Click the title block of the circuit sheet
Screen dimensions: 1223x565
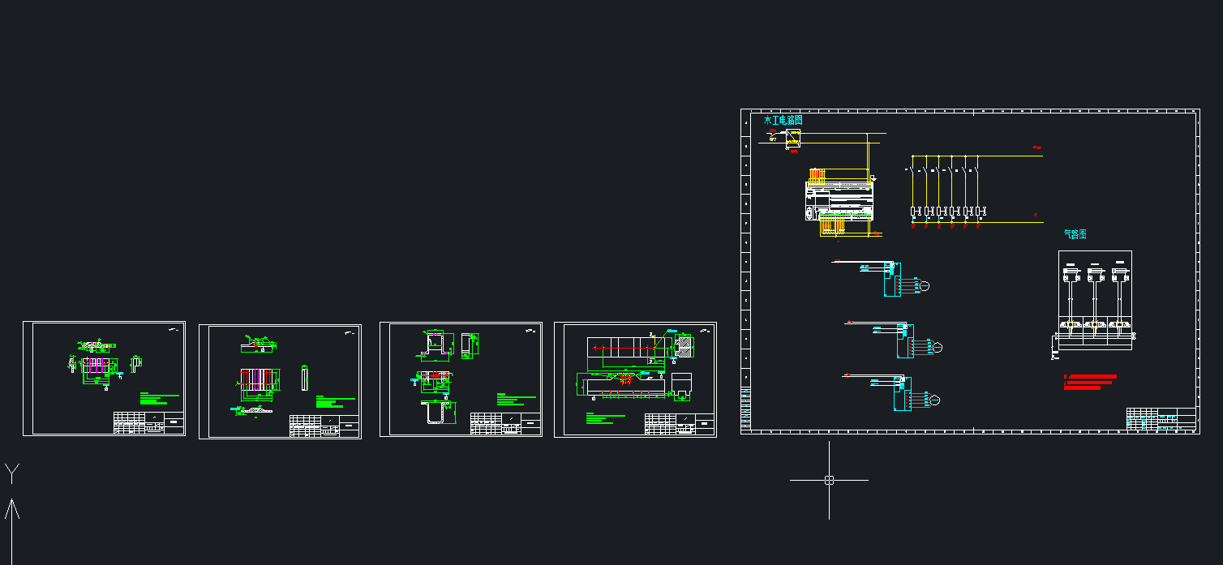tap(1161, 418)
